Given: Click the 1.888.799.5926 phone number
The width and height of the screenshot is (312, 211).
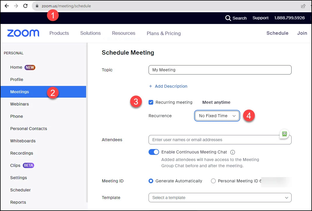Looking at the screenshot, I should click(x=290, y=18).
